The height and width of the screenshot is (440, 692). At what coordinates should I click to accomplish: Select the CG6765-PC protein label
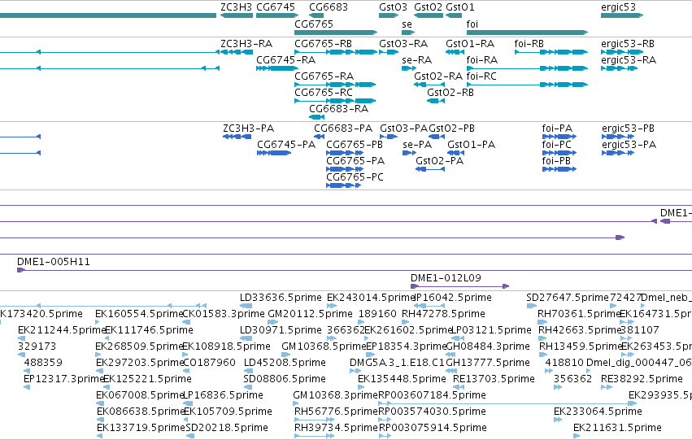[x=355, y=177]
